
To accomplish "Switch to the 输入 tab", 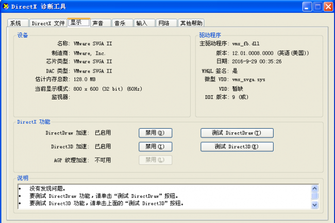I will pos(144,23).
